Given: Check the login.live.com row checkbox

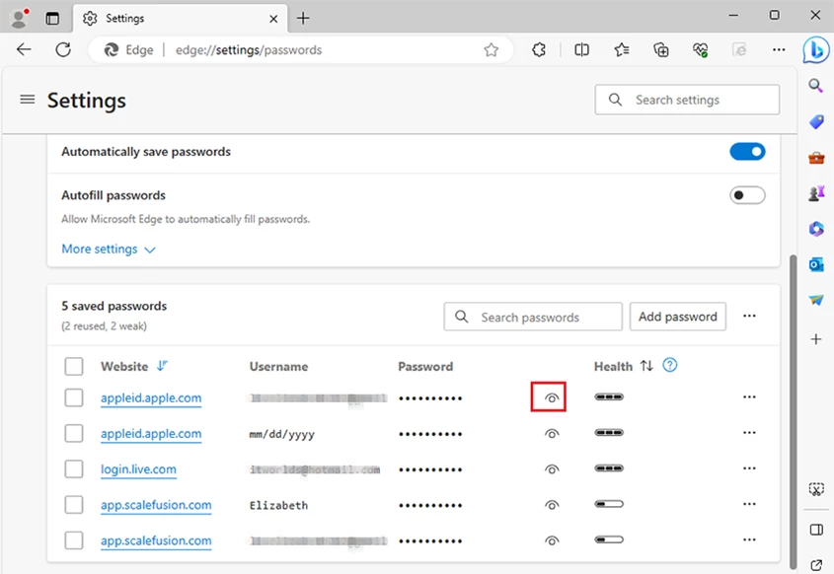Looking at the screenshot, I should click(73, 468).
